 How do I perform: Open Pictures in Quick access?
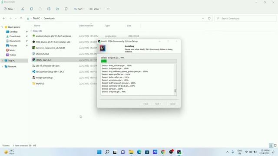[13, 45]
